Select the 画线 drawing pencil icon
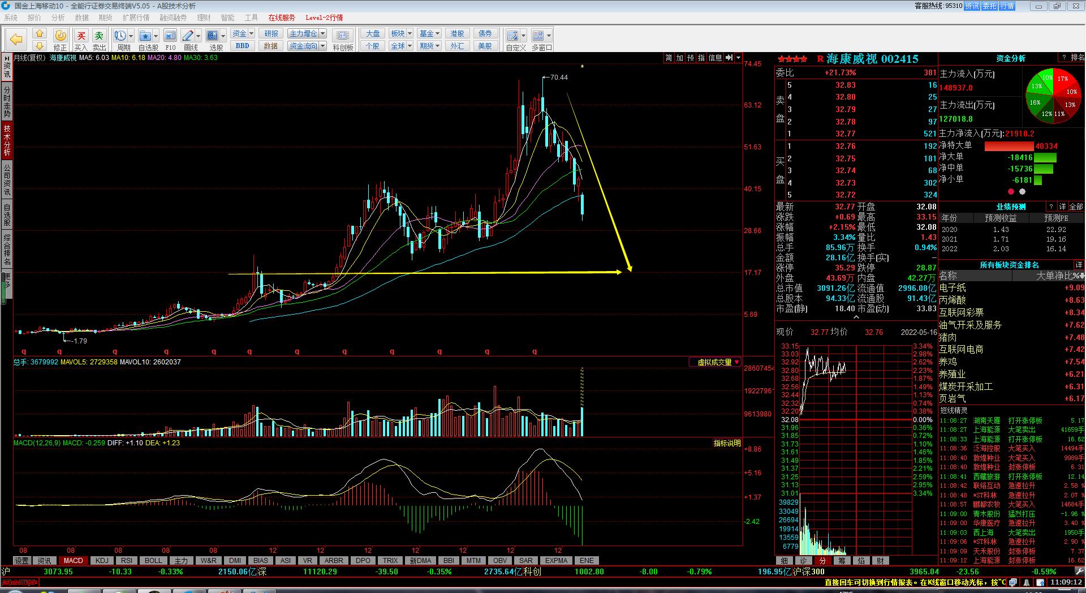The width and height of the screenshot is (1086, 593). tap(188, 36)
